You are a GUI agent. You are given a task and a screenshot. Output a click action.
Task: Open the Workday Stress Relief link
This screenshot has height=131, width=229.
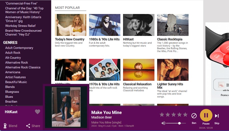[x=20, y=26]
